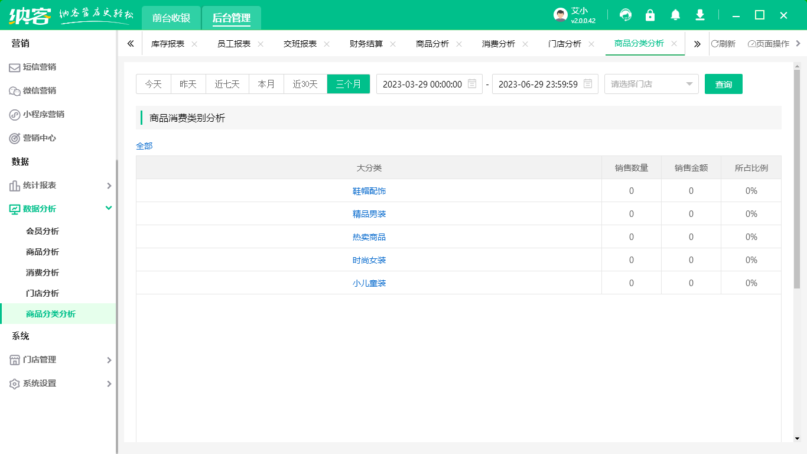Open start date calendar picker icon
This screenshot has height=454, width=807.
click(472, 84)
